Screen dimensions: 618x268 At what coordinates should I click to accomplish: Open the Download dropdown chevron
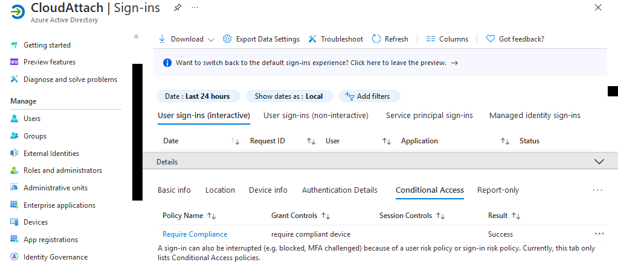[x=211, y=39]
